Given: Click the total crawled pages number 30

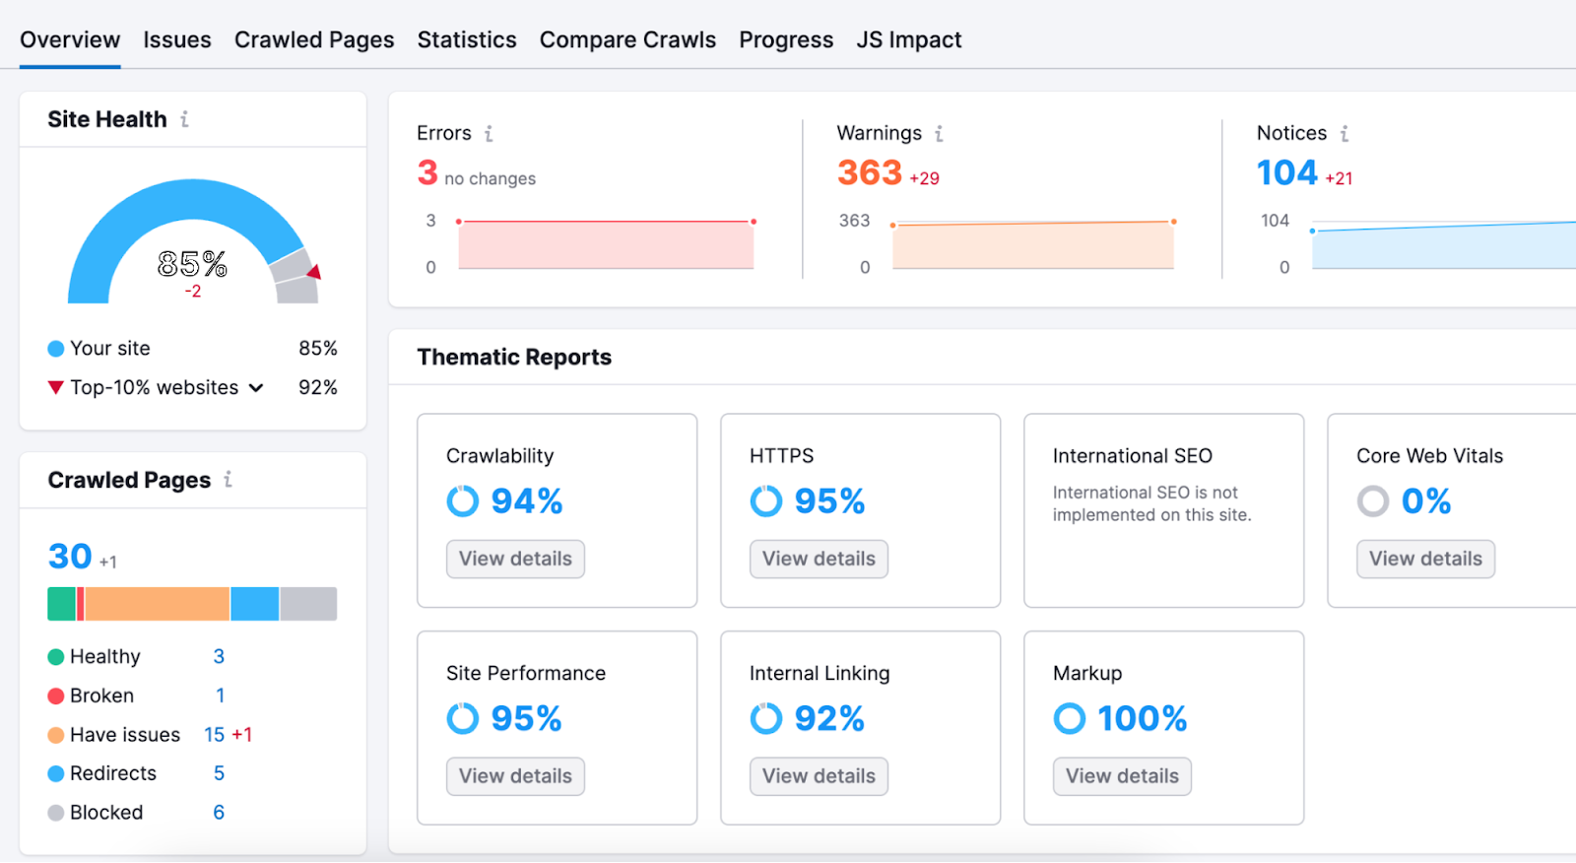Looking at the screenshot, I should pos(70,557).
